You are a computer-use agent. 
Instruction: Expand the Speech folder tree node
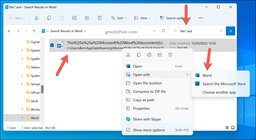22,50
